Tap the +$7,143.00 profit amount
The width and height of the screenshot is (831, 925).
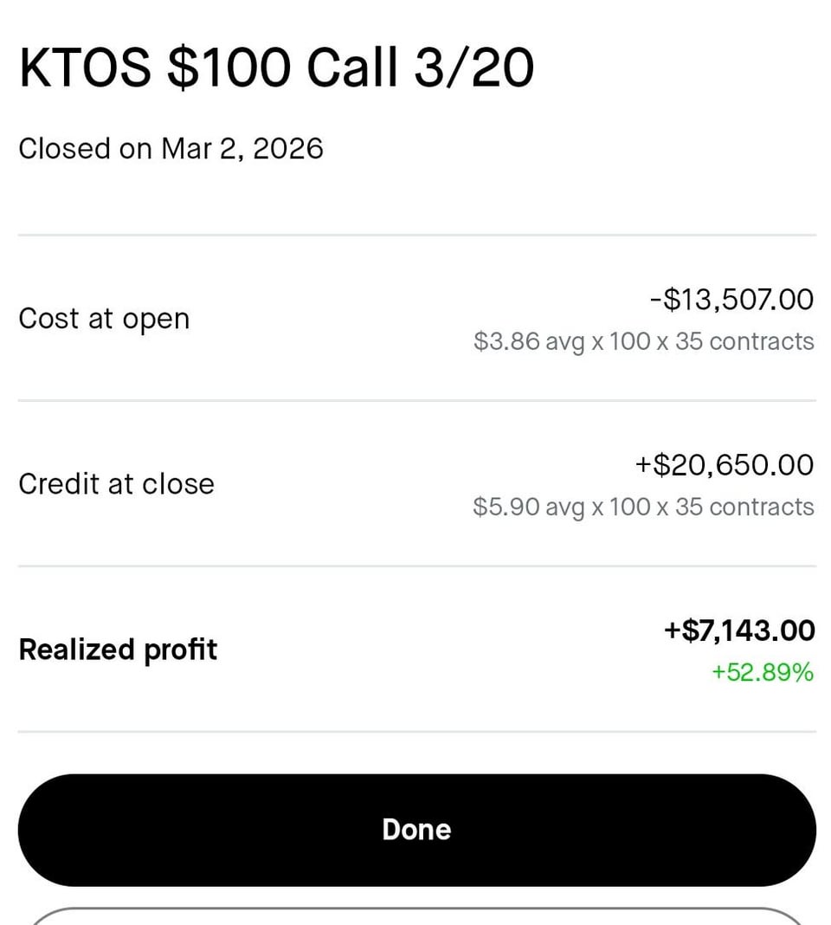tap(739, 631)
